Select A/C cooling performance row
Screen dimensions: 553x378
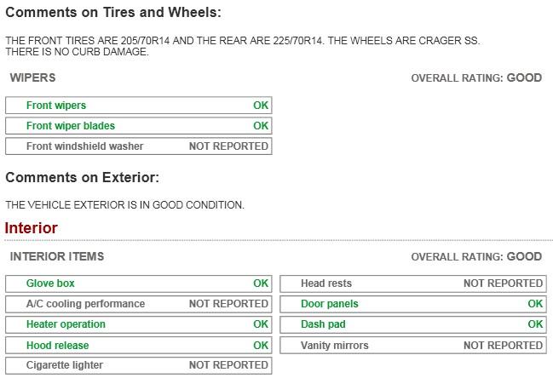(x=139, y=304)
